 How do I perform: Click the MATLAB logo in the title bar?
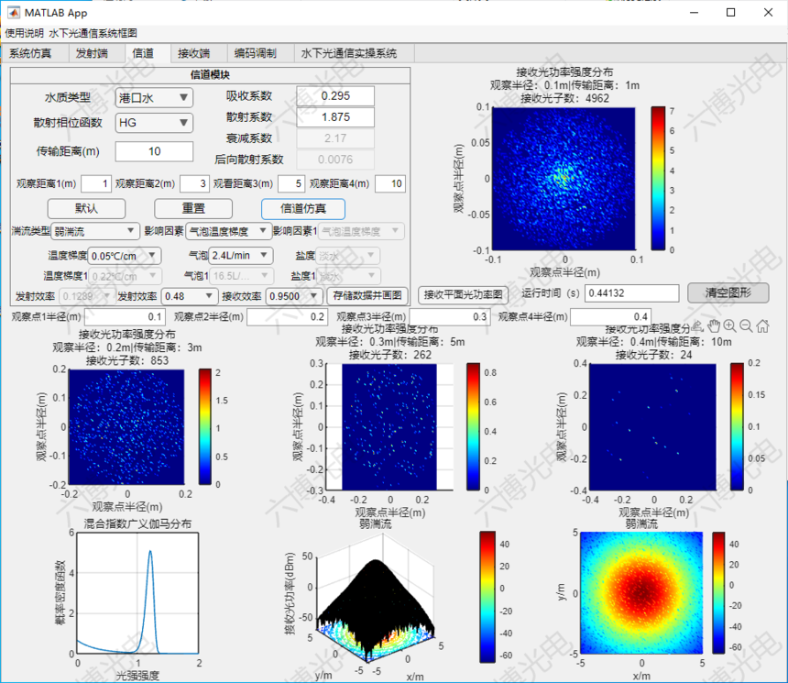(x=13, y=13)
